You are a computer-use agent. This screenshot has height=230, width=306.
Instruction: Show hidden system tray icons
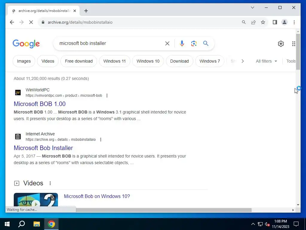coord(253,224)
